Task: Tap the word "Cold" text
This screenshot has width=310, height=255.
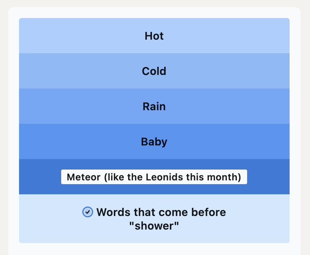Action: (154, 71)
